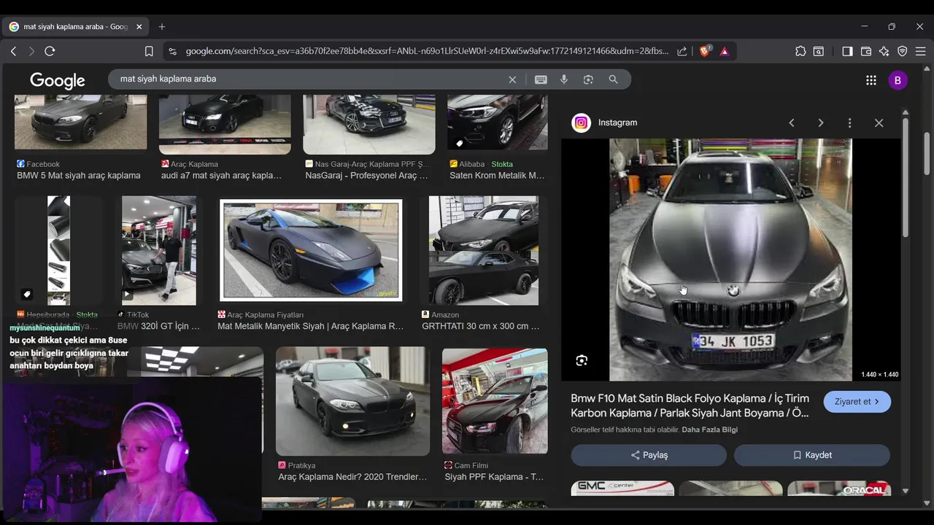Screen dimensions: 934x525
Task: Close the current browser tab
Action: (139, 26)
